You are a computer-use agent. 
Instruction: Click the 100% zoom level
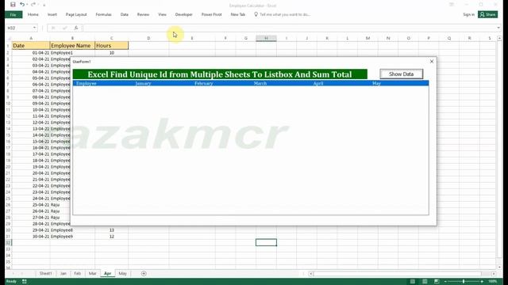pos(492,282)
